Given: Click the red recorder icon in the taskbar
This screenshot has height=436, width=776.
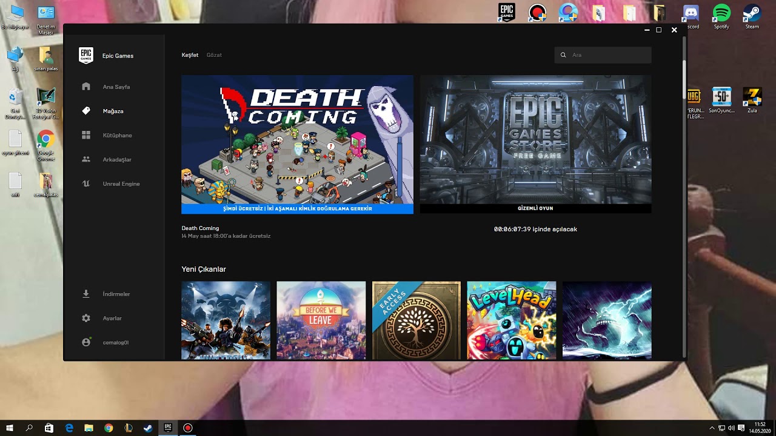Looking at the screenshot, I should [187, 428].
